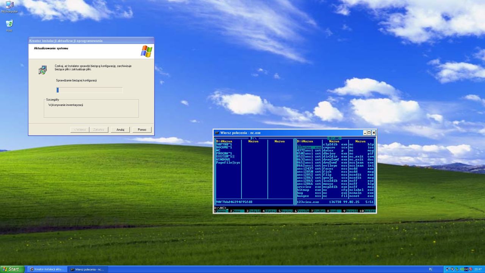Select cmpsrv scx file
Screen dimensions: 485x273
pos(335,147)
